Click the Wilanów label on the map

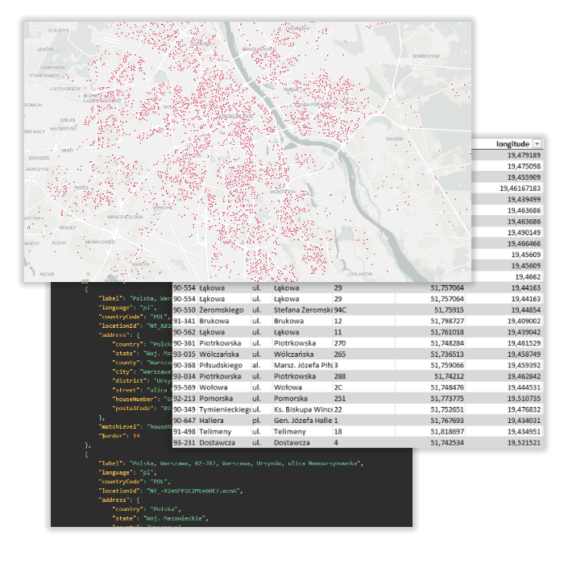(x=362, y=273)
